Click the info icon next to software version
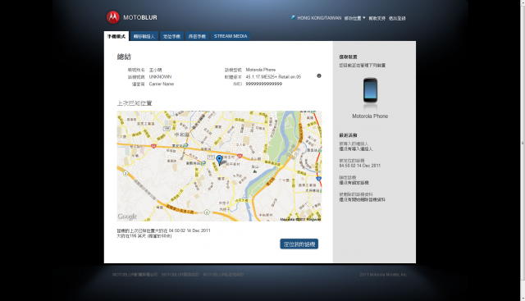Viewport: 525px width, 301px height. [319, 76]
